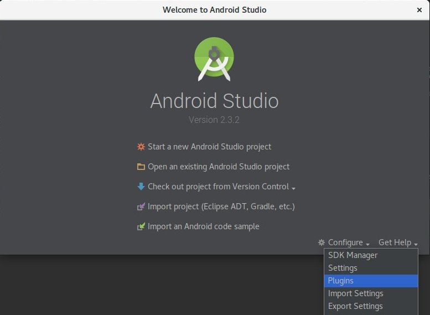Import an Android code sample
The width and height of the screenshot is (430, 315).
pyautogui.click(x=204, y=226)
